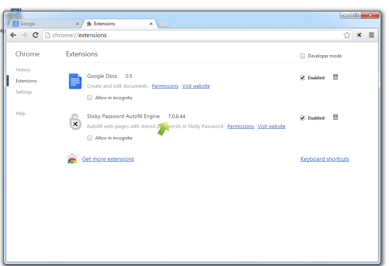Viewport: 389px width, 266px height.
Task: Open Keyboard shortcuts link
Action: tap(325, 159)
